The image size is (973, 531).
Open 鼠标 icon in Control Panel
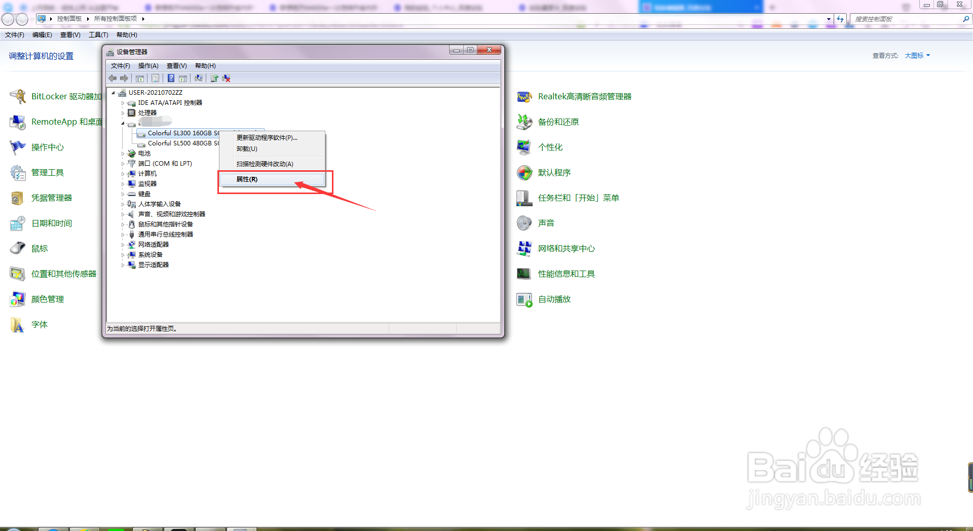point(18,248)
